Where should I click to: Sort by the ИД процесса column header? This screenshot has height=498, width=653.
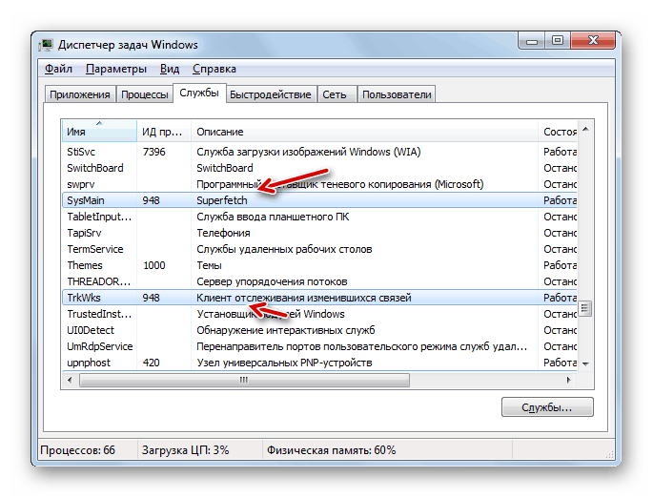pyautogui.click(x=164, y=132)
